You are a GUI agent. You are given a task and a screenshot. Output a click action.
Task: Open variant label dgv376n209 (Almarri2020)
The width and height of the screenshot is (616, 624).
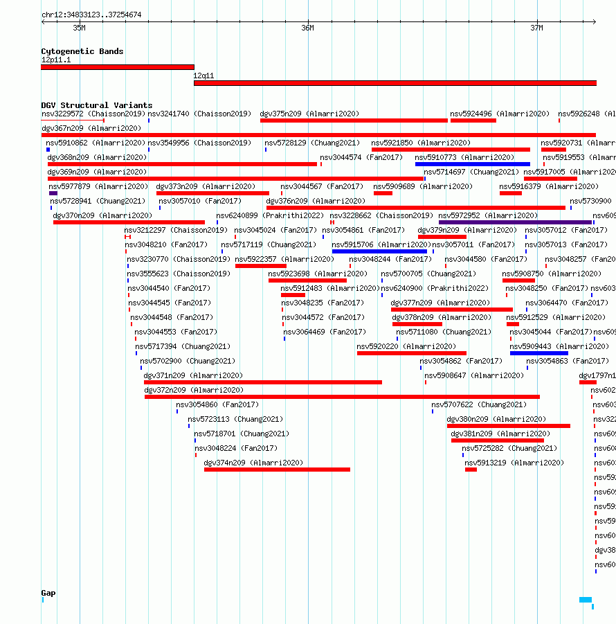click(x=316, y=202)
